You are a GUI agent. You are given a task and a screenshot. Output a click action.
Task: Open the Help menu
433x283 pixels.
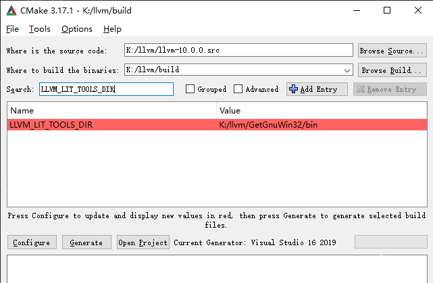112,29
